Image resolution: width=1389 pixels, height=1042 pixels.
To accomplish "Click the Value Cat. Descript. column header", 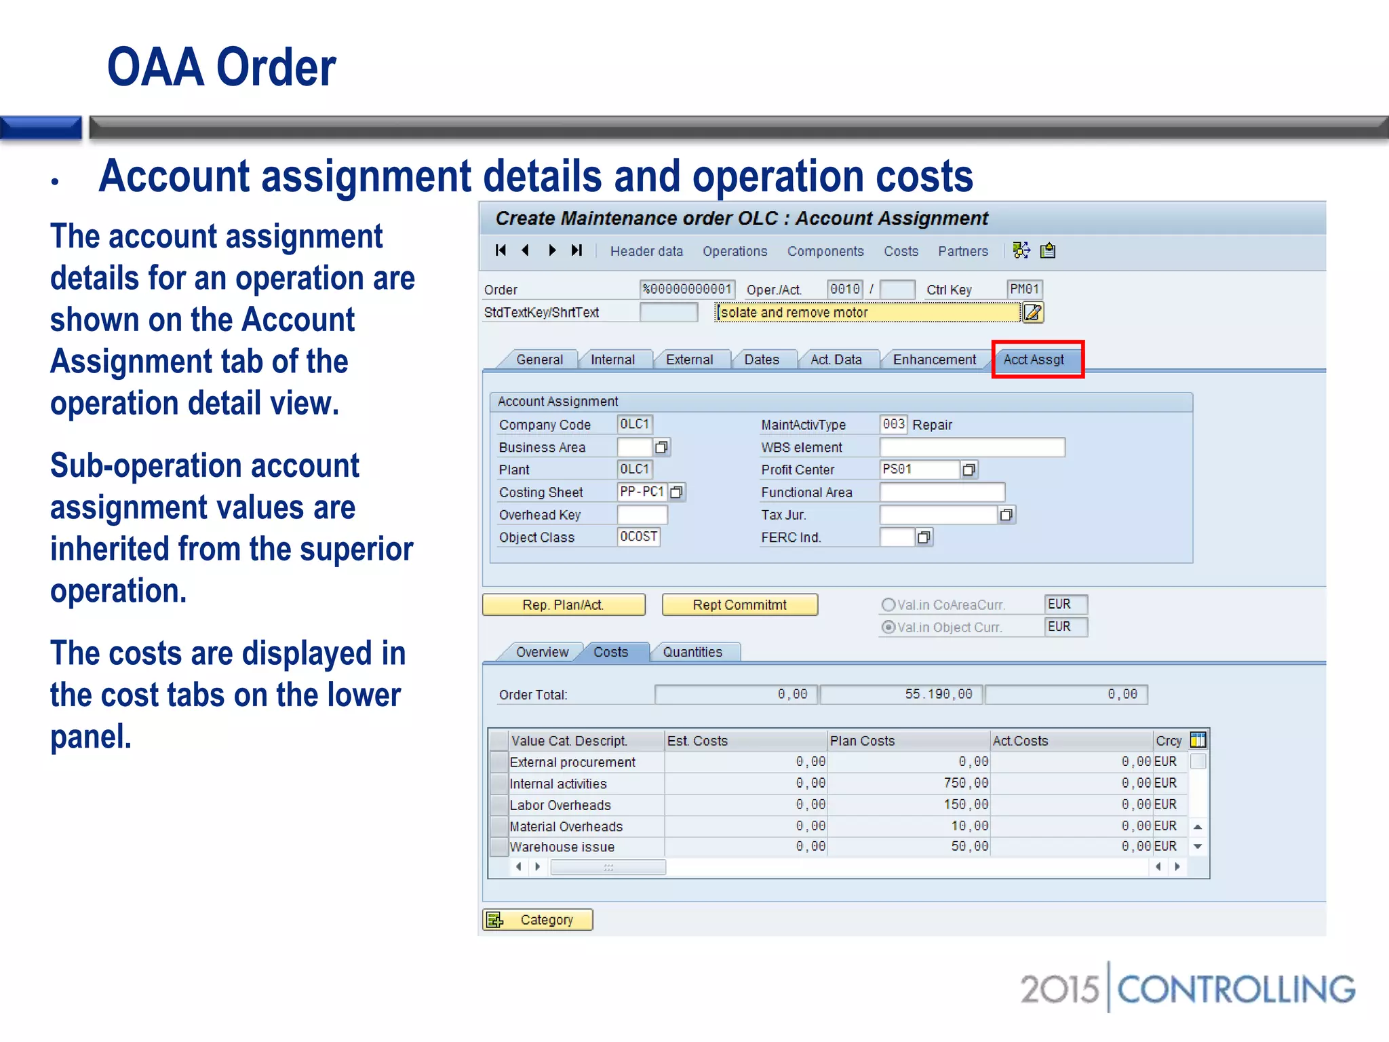I will (x=586, y=741).
